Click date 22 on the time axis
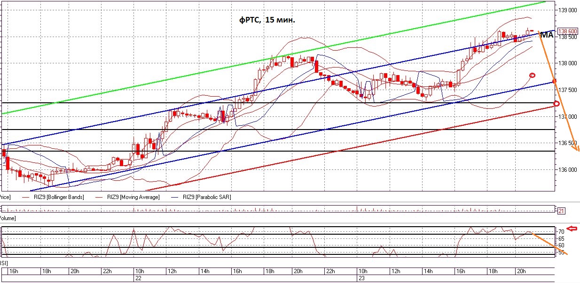The height and width of the screenshot is (283, 580). (138, 278)
